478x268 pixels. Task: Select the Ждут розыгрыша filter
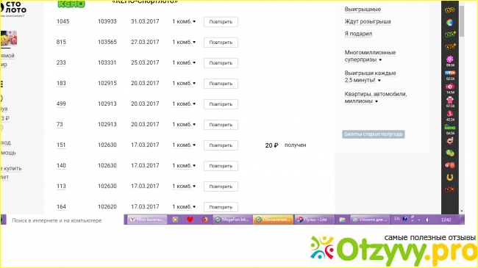click(368, 21)
